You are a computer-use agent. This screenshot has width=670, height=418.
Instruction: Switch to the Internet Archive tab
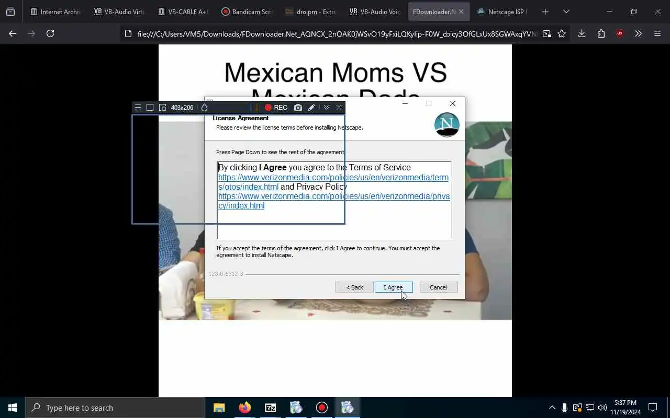point(55,11)
